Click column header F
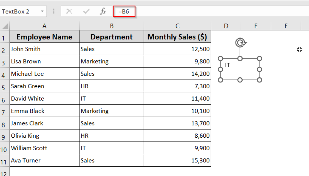The image size is (309, 176). 286,26
